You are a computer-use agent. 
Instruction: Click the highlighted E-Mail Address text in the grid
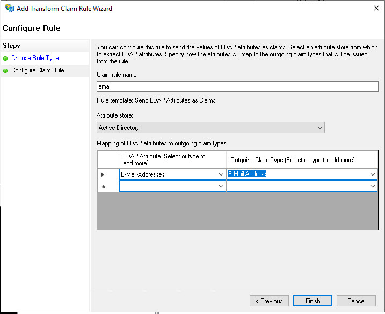[x=248, y=174]
